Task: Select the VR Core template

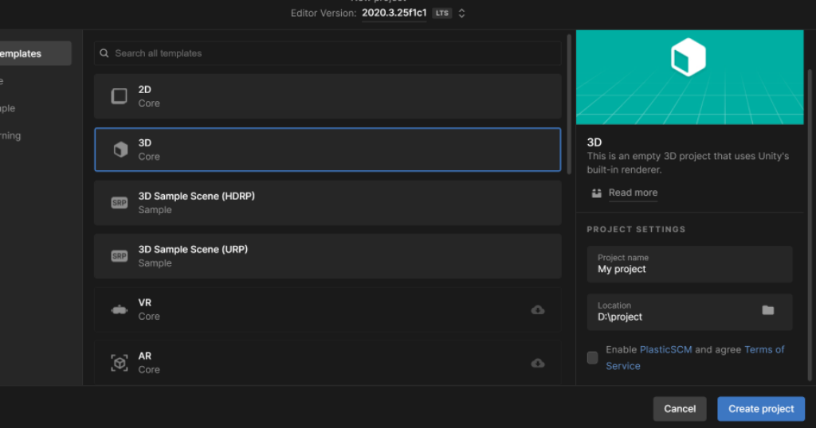Action: click(x=328, y=309)
